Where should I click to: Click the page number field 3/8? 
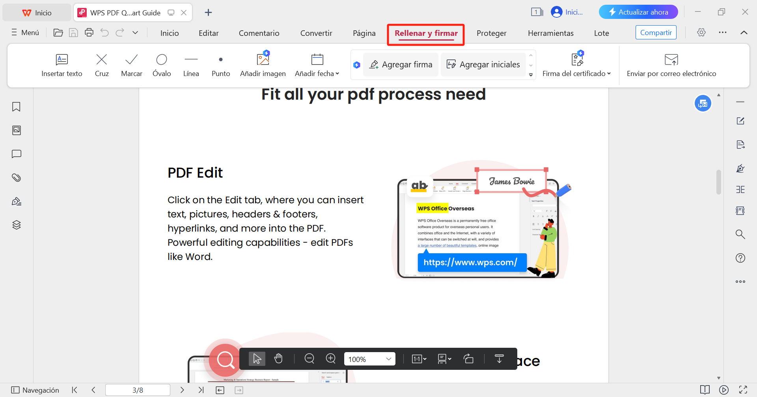pos(138,390)
